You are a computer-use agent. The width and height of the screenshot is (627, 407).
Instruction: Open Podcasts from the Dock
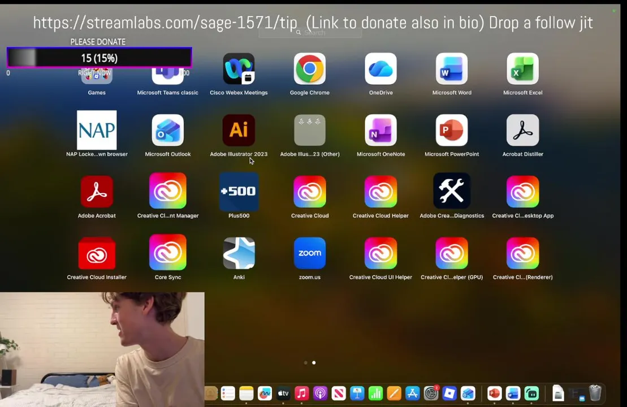[321, 393]
